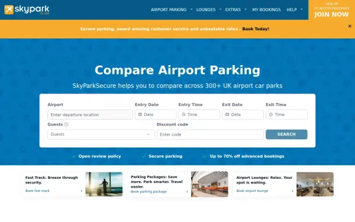Click the Book Today! banner link
355x222 pixels.
tap(256, 29)
